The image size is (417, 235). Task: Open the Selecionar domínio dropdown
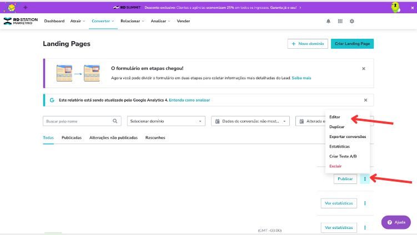[x=166, y=121]
